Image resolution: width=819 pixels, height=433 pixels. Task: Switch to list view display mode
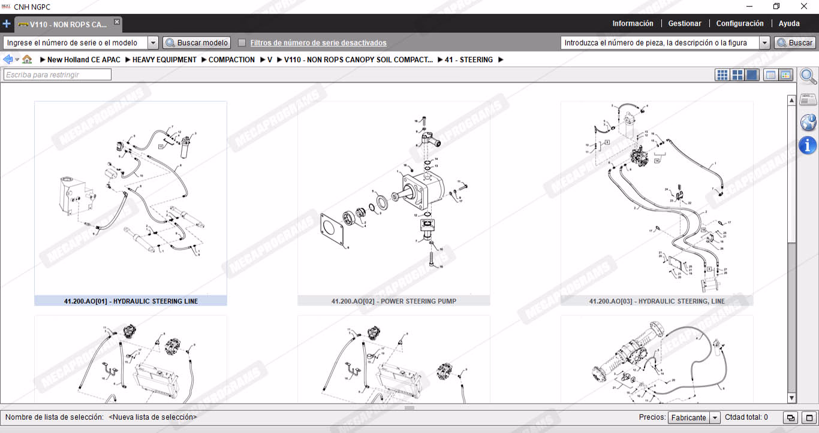coord(770,75)
